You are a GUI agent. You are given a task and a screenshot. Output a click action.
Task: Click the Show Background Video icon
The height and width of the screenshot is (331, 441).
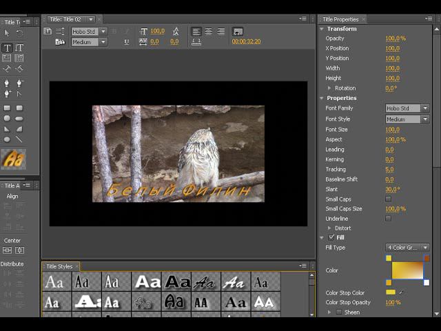[238, 32]
